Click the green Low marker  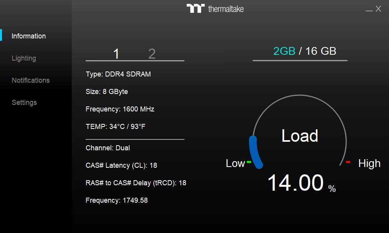[x=249, y=162]
